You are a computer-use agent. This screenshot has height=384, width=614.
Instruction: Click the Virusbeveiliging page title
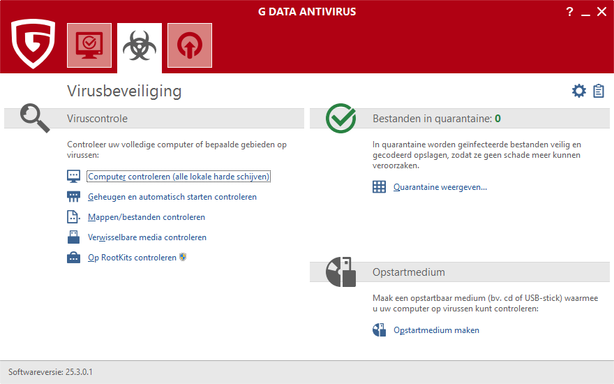click(124, 91)
